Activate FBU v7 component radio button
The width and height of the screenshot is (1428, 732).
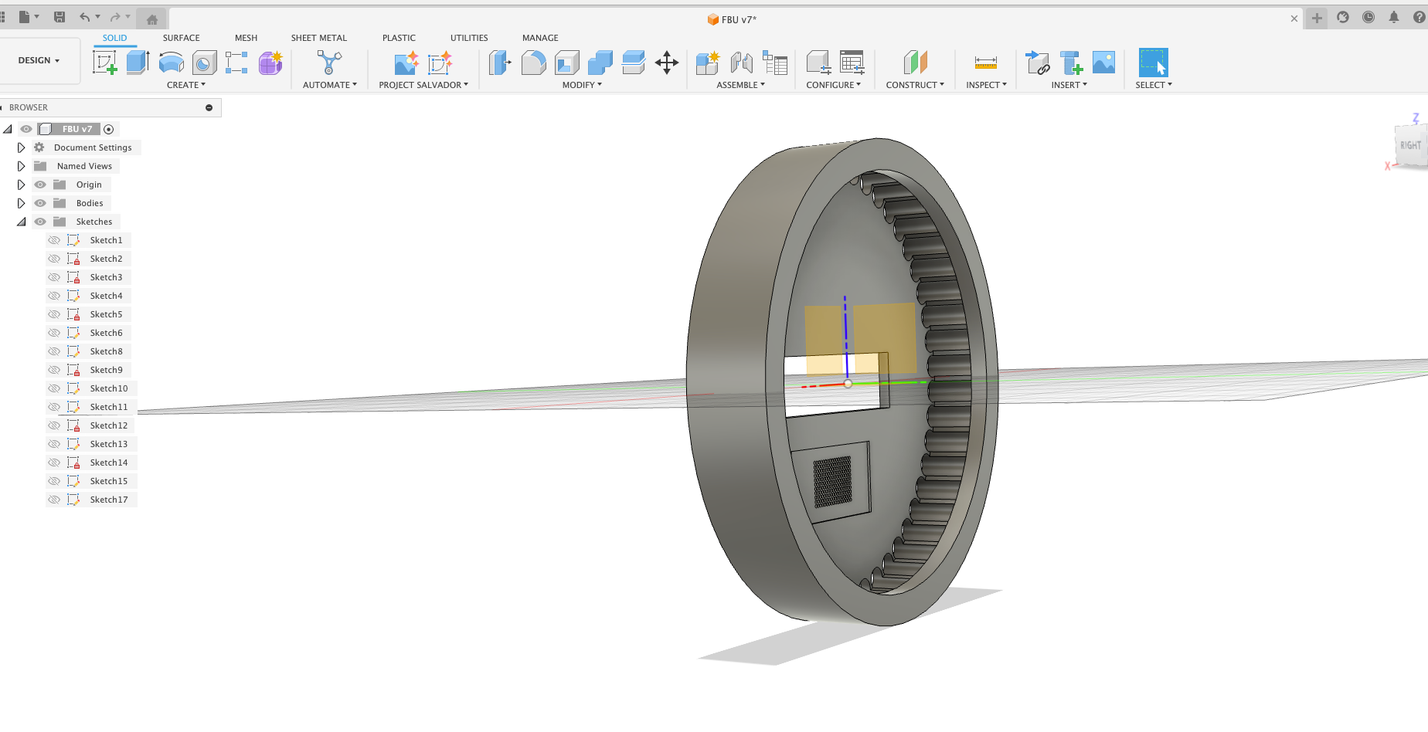109,130
